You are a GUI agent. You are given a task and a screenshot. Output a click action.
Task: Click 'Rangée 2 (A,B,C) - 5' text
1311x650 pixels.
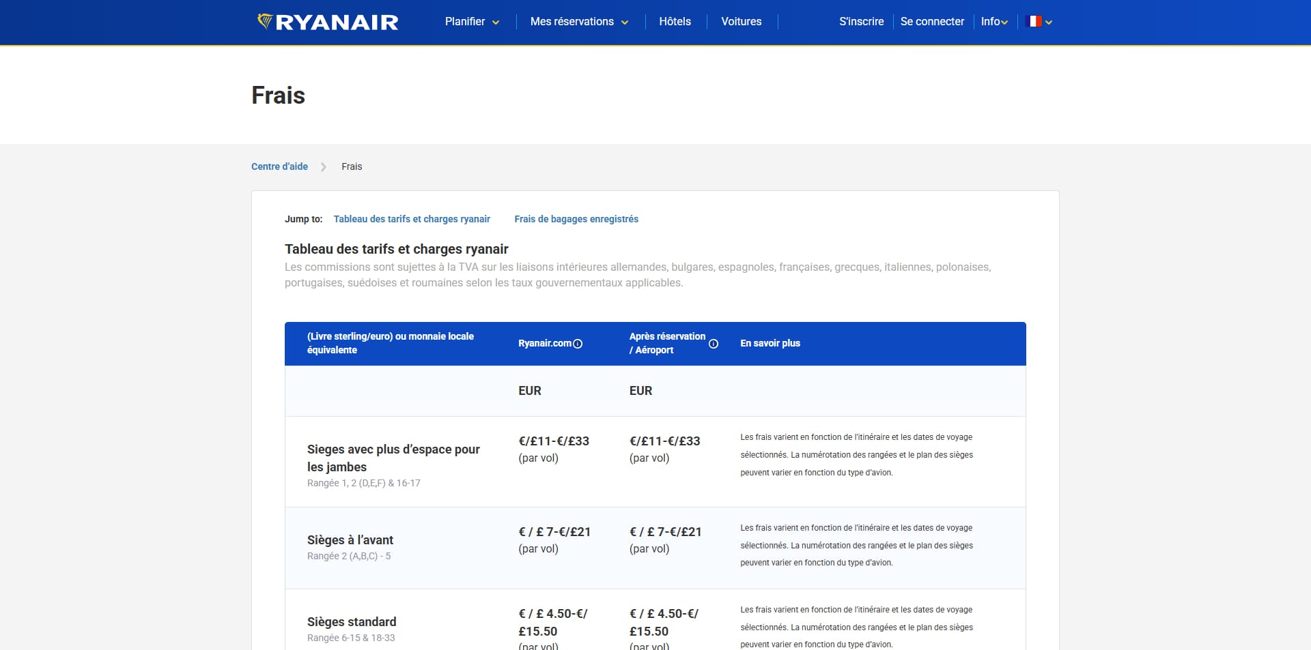[x=349, y=556]
